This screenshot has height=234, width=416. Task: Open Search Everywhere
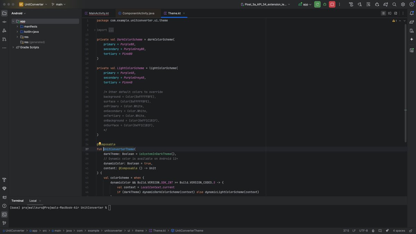394,4
